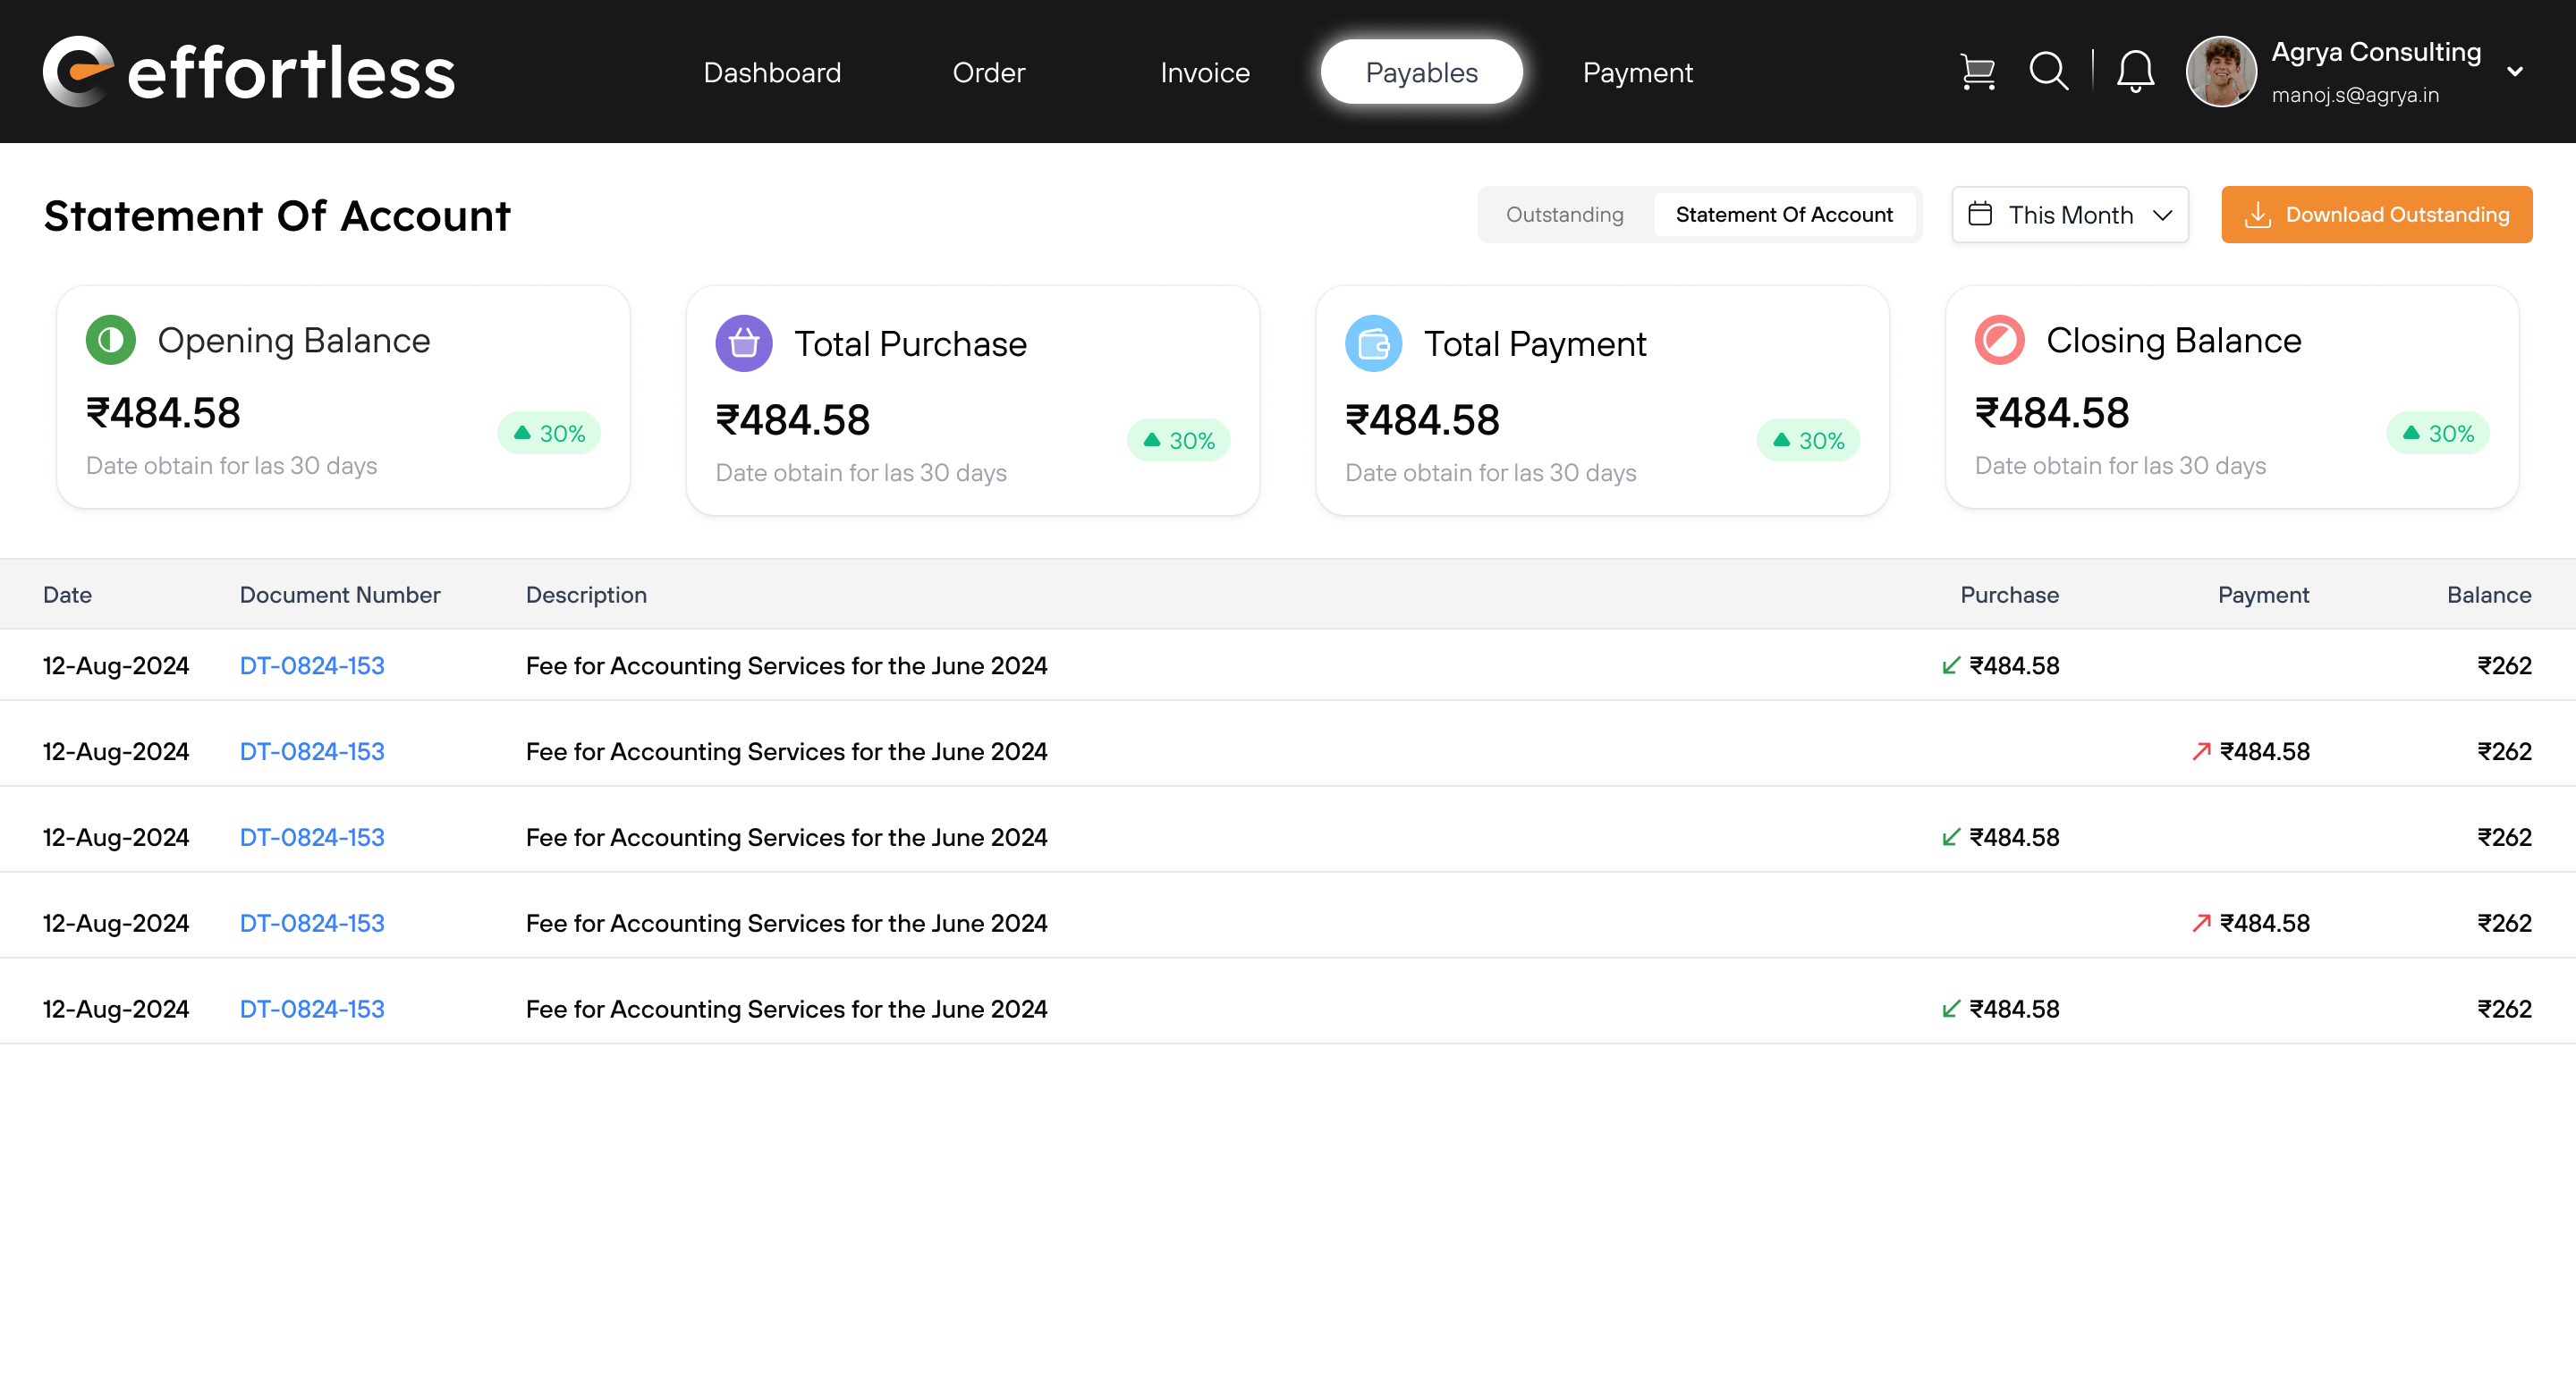Open the notifications bell

click(x=2134, y=72)
